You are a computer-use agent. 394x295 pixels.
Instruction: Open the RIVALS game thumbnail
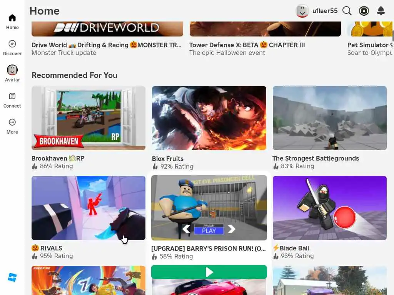pyautogui.click(x=88, y=208)
